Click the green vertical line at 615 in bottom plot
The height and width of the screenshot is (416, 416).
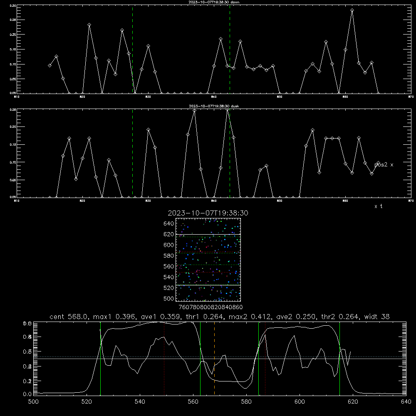[x=339, y=358]
